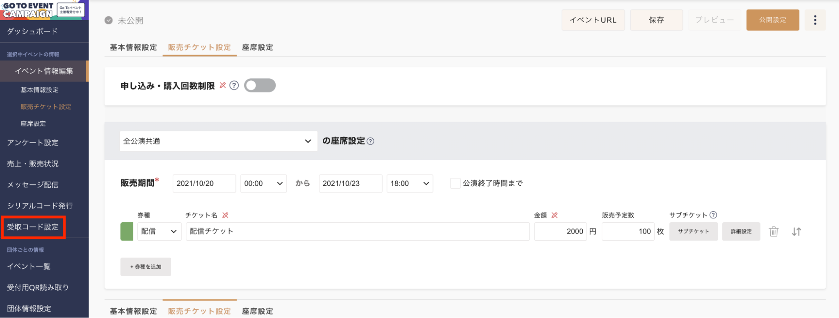
Task: Click the GO TO EVENT CAMPAIGN logo
Action: 44,10
